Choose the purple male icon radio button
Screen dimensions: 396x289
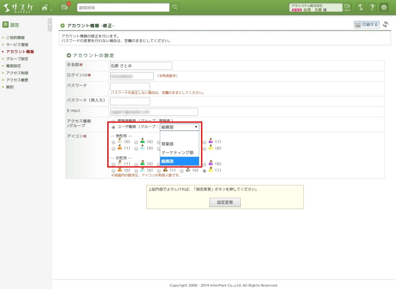click(x=205, y=142)
